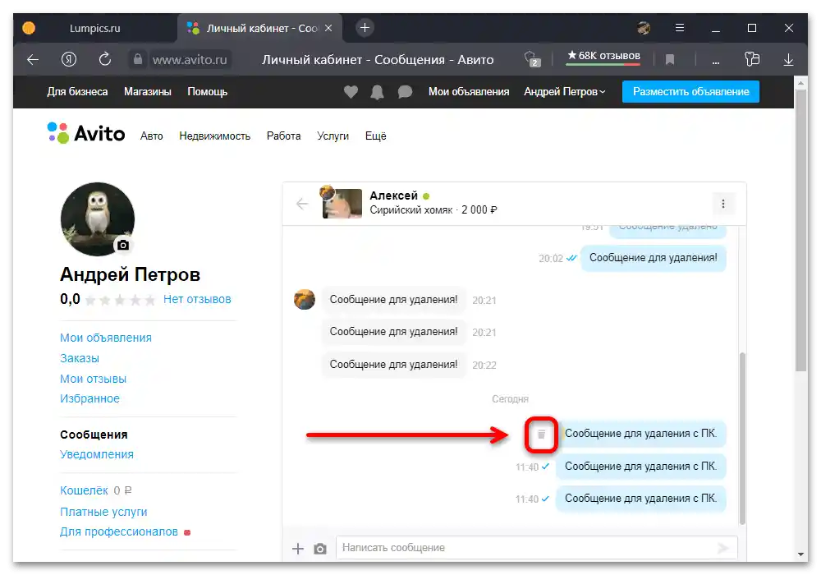Open the chat options three-dot menu
This screenshot has width=821, height=575.
tap(723, 204)
